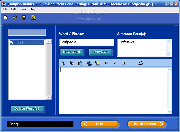Minimize the Babylon Builder window

click(x=167, y=4)
